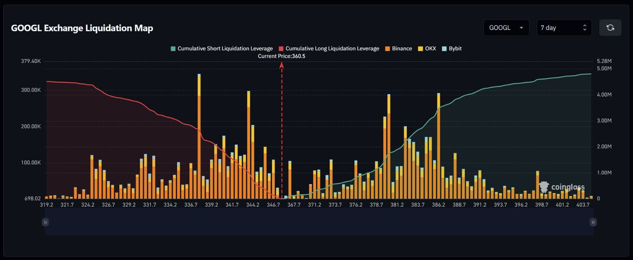
Task: Click the 378.7 x-axis label
Action: click(377, 205)
